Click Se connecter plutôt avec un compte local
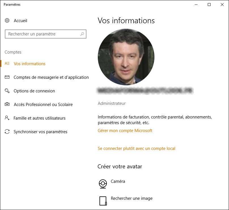The image size is (229, 210). tap(136, 149)
